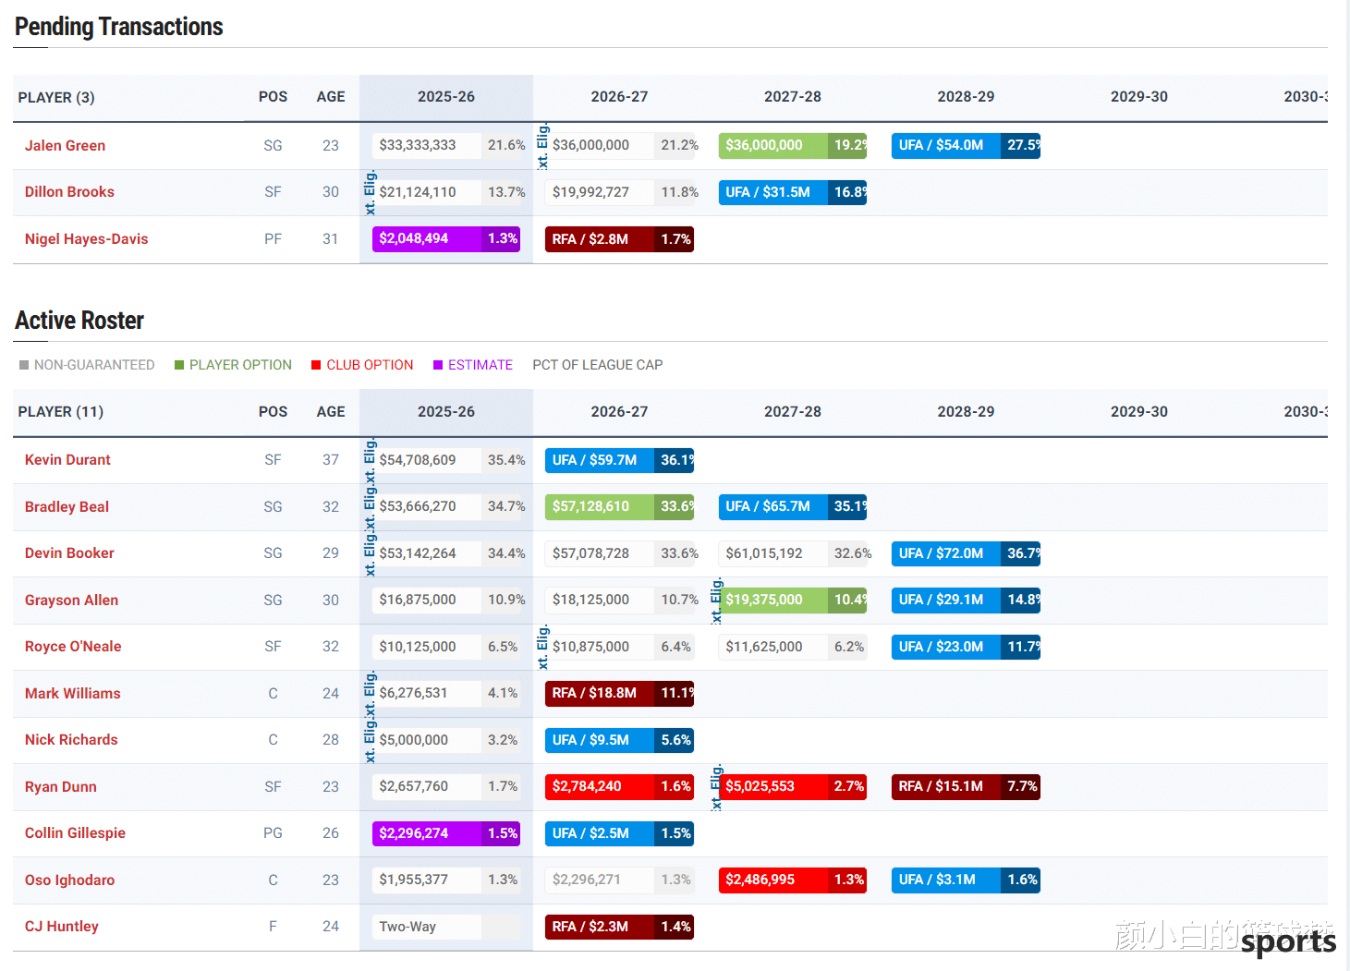Select Mark Williams player link
The height and width of the screenshot is (971, 1350).
pyautogui.click(x=72, y=694)
